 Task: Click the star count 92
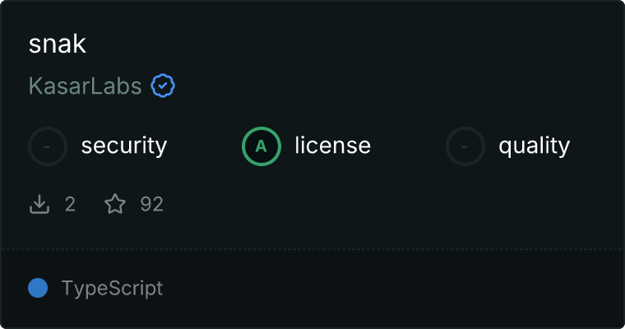(x=152, y=204)
